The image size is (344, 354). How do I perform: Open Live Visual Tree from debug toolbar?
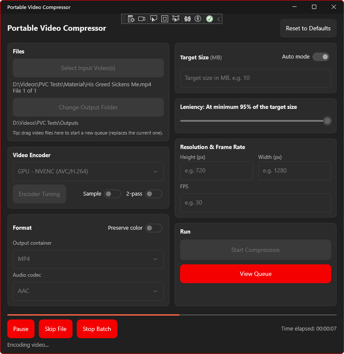[131, 19]
